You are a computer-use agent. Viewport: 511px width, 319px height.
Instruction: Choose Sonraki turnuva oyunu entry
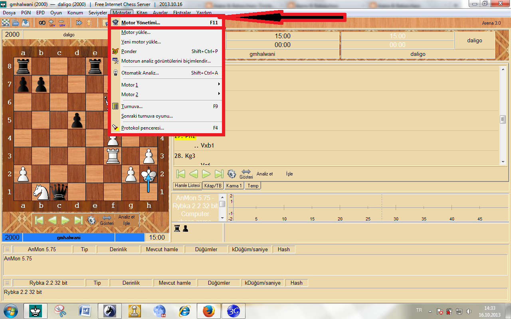coord(166,116)
